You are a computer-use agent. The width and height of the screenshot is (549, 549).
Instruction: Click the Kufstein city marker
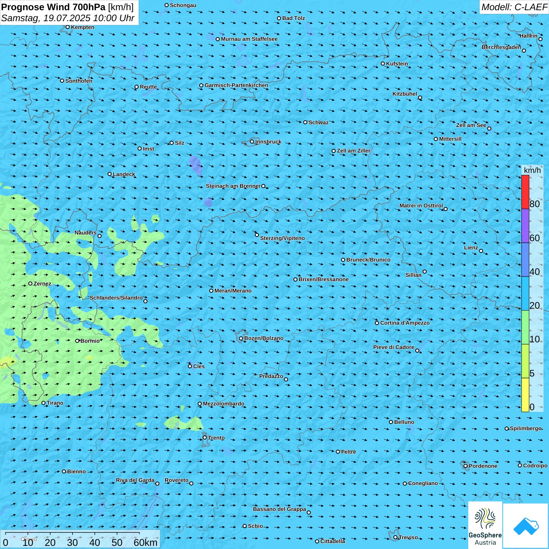383,64
